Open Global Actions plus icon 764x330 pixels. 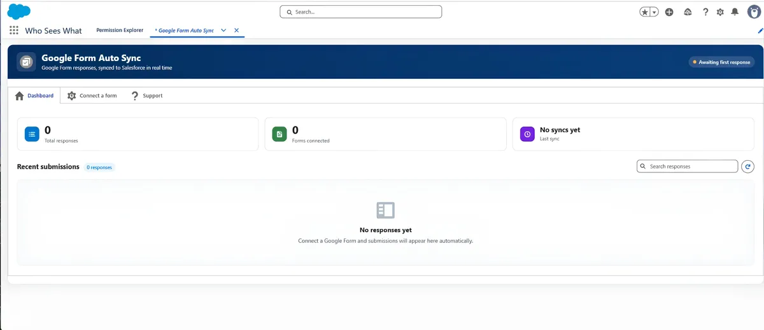click(669, 12)
